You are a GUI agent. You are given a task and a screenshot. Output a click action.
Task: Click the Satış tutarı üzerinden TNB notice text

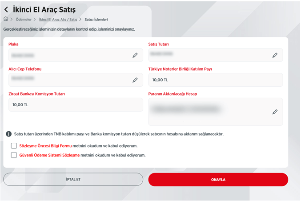click(x=119, y=134)
